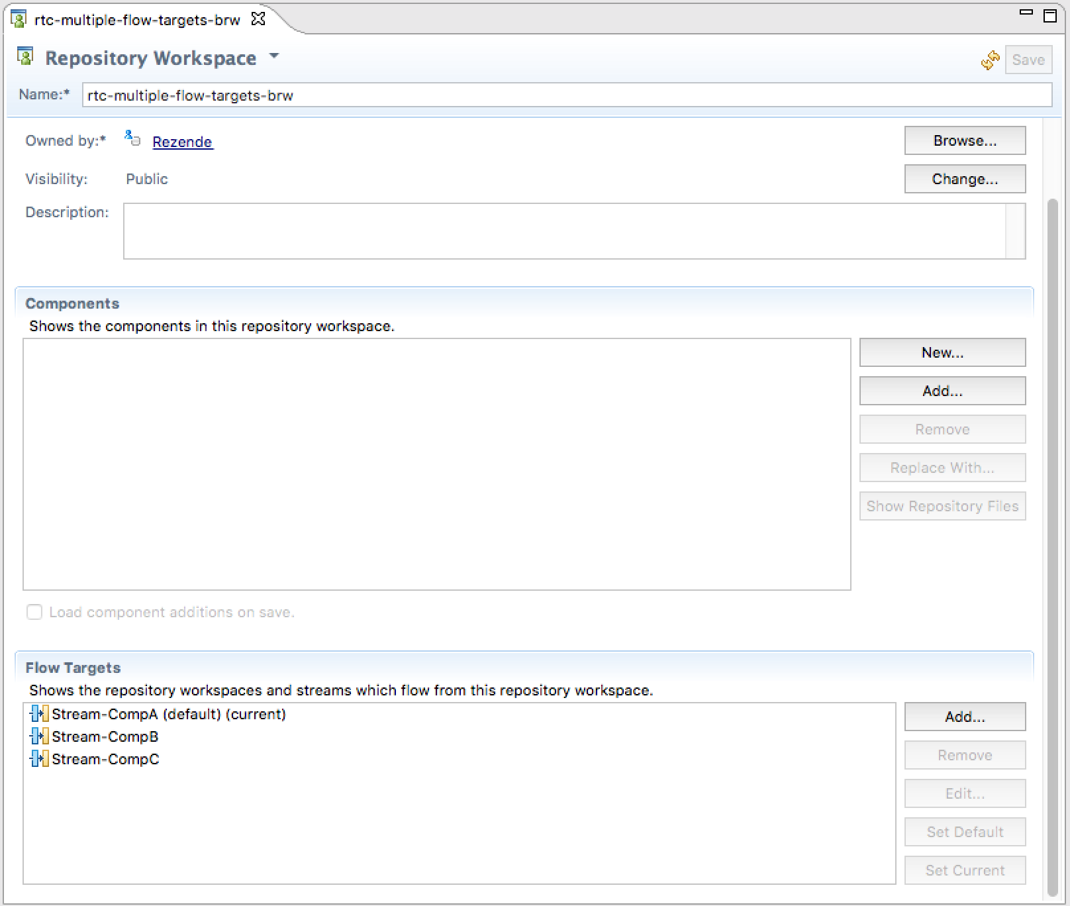The width and height of the screenshot is (1070, 906).
Task: Click Add button in Flow Targets
Action: (x=965, y=717)
